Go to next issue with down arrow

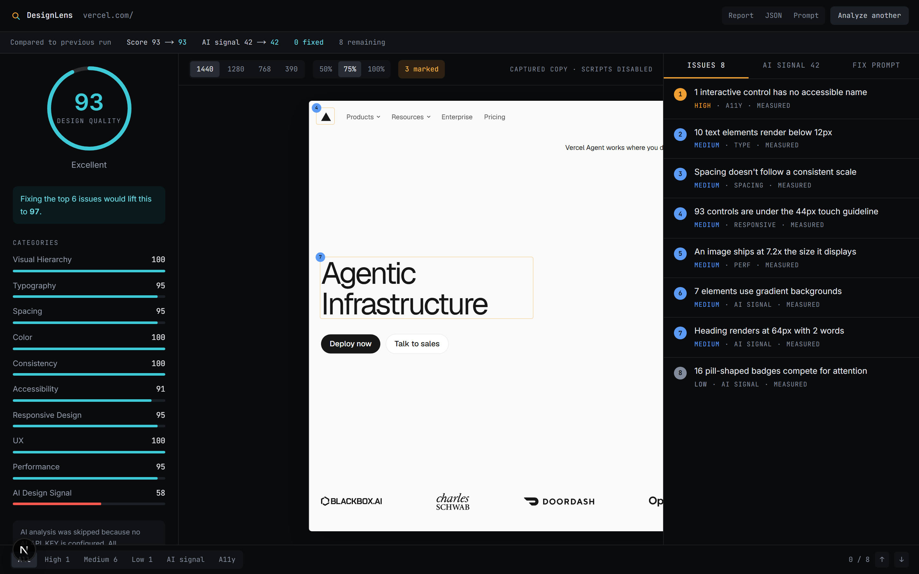[901, 559]
